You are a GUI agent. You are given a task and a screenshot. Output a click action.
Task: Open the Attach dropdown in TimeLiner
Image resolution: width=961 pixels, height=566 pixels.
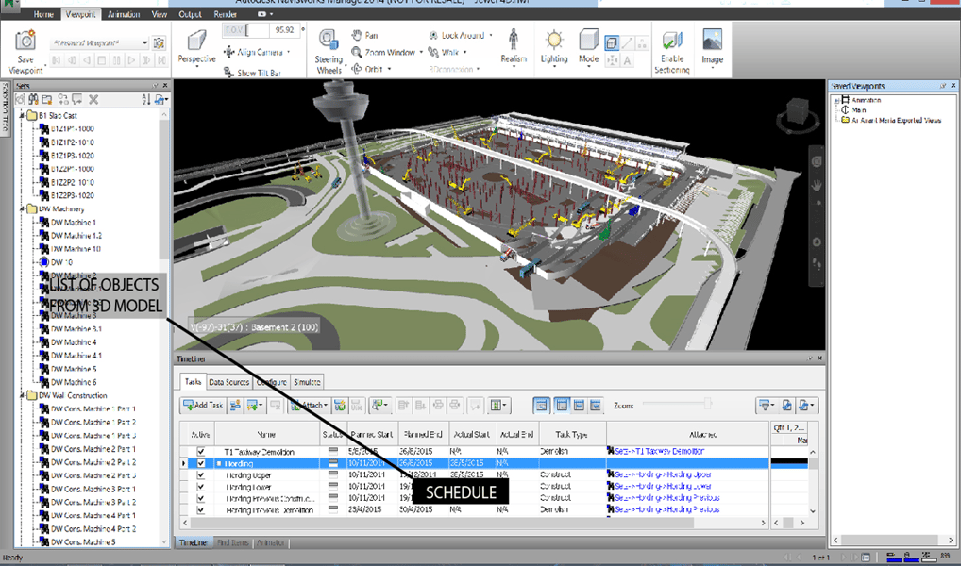click(x=311, y=405)
